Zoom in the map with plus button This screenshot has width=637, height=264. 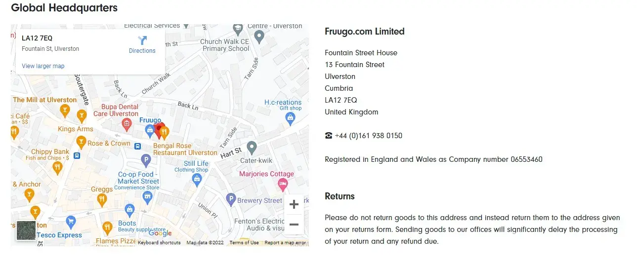[x=294, y=204]
